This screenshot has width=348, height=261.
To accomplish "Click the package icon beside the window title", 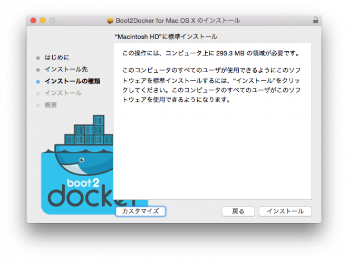I will point(110,21).
